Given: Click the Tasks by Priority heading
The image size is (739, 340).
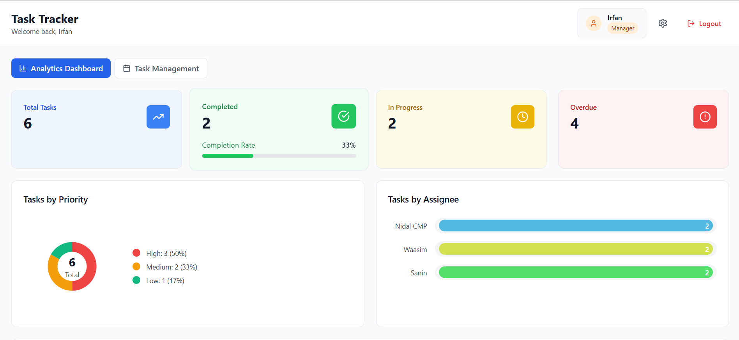Looking at the screenshot, I should [56, 199].
